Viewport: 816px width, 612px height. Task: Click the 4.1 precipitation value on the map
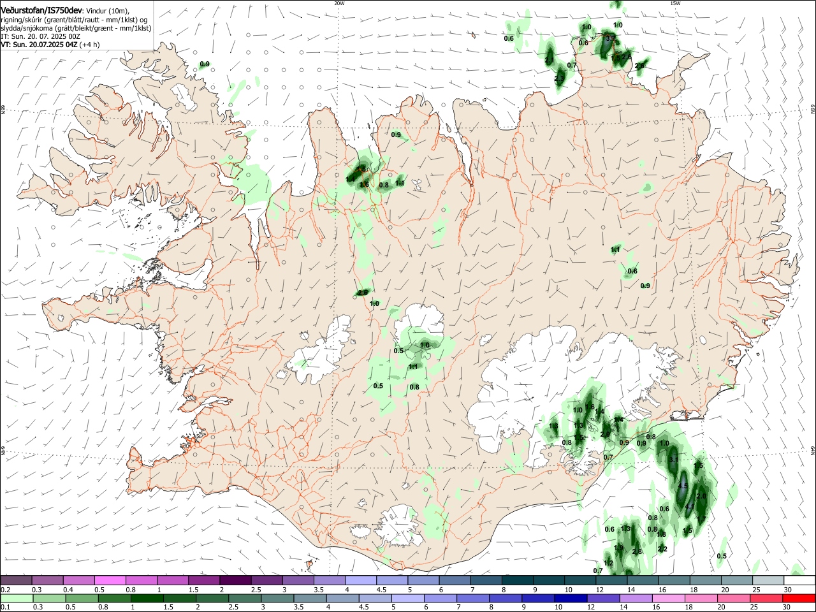[x=690, y=507]
